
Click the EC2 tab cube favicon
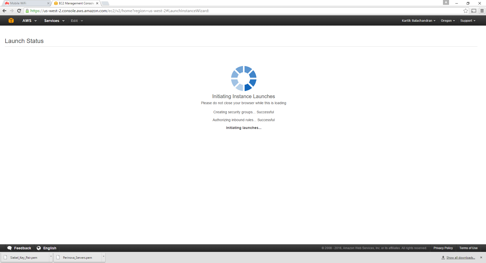[56, 3]
